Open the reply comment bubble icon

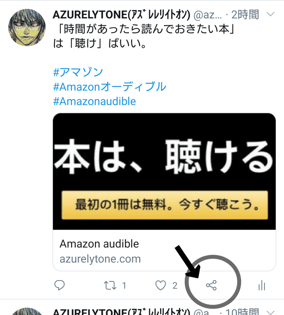coord(59,285)
